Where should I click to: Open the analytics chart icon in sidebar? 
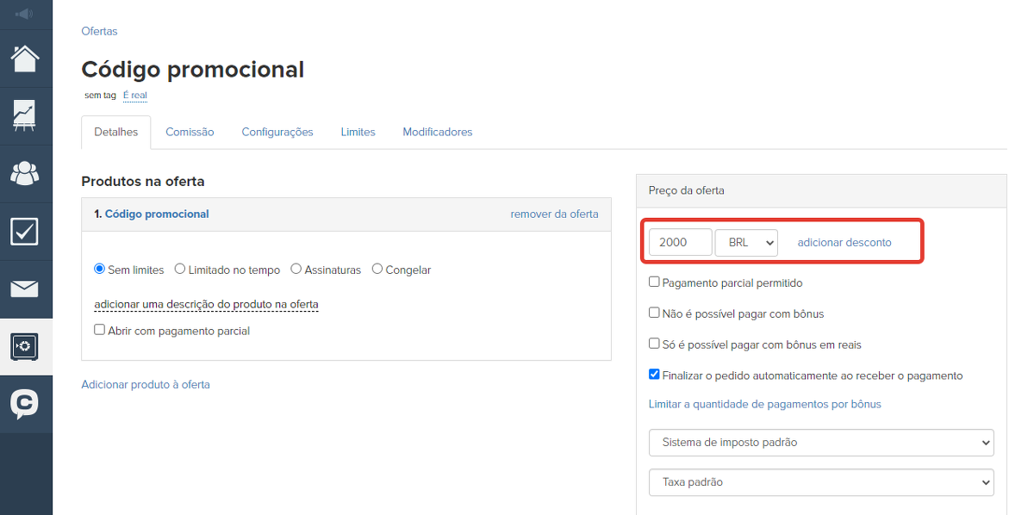point(25,115)
